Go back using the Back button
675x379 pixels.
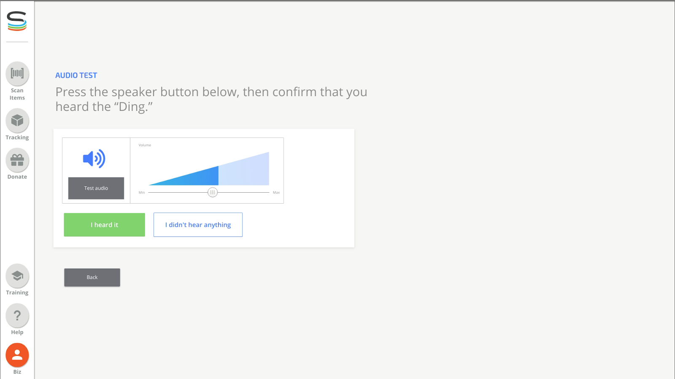point(92,277)
